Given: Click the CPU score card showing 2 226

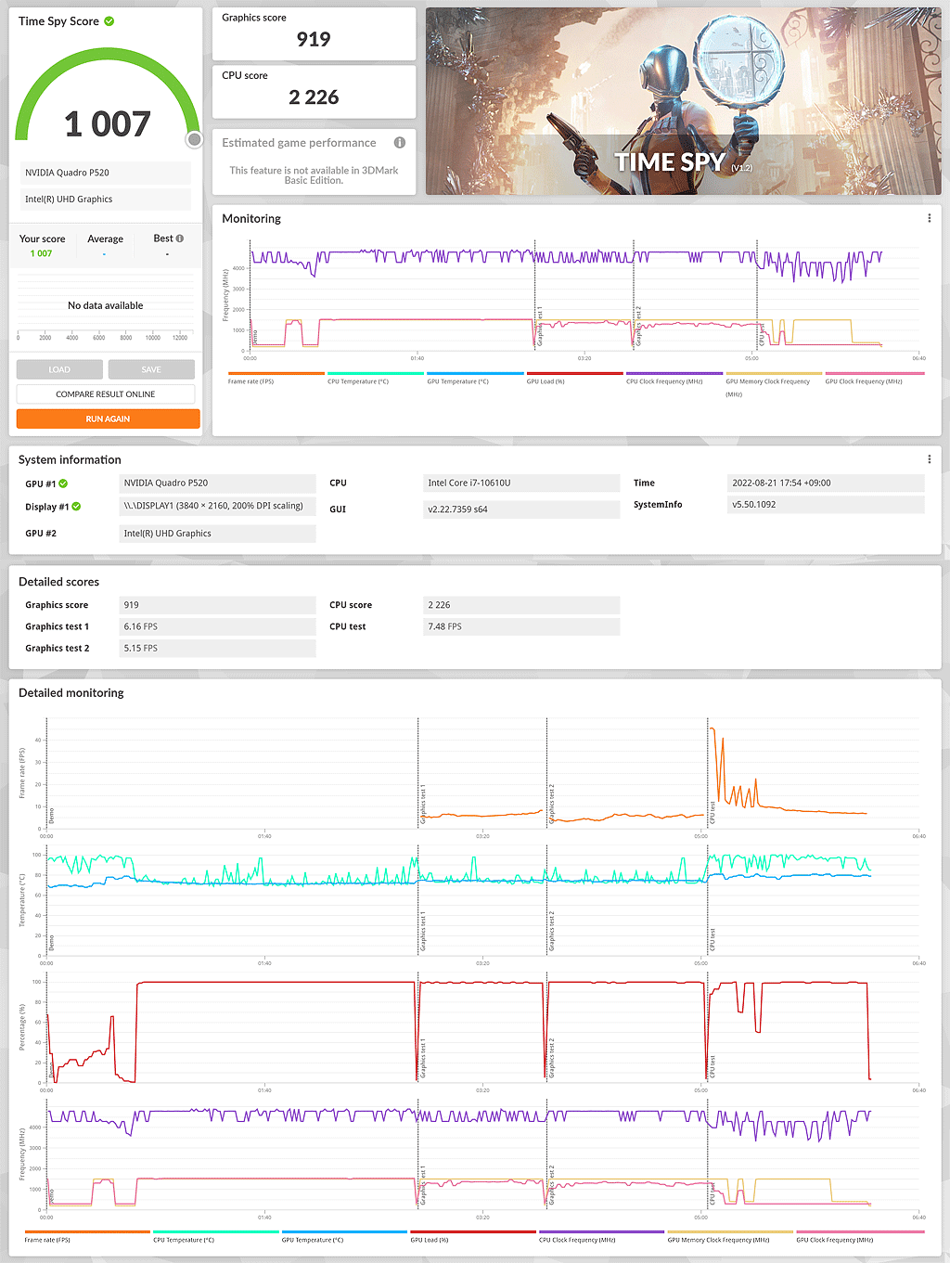Looking at the screenshot, I should (314, 91).
